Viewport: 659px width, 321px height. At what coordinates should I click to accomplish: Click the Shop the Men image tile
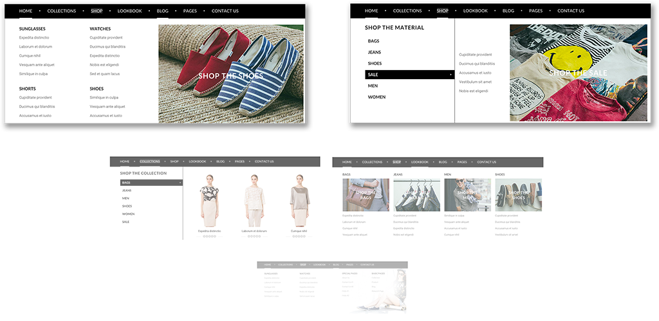[x=467, y=195]
